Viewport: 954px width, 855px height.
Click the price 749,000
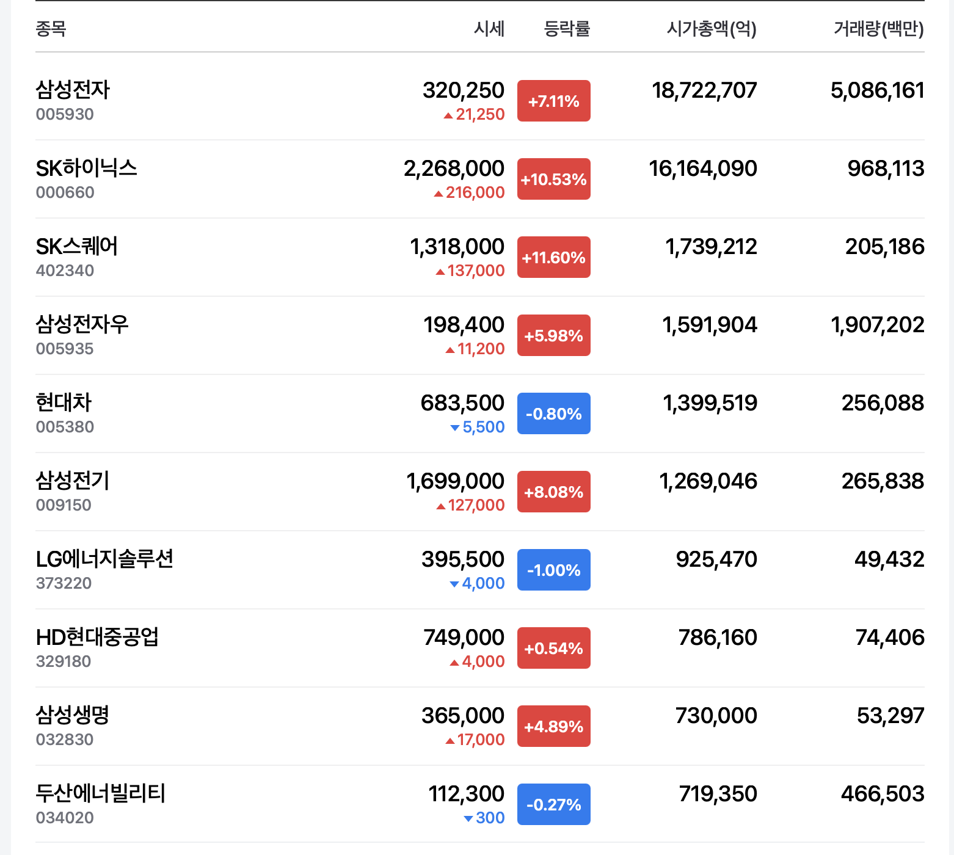pyautogui.click(x=464, y=638)
